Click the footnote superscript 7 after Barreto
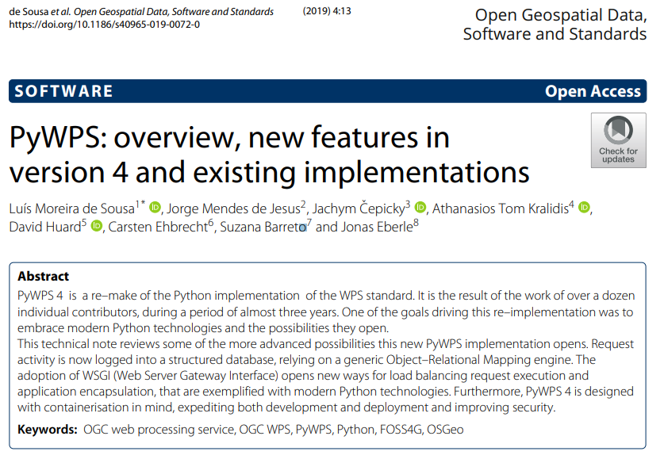664x459 pixels. coord(309,222)
